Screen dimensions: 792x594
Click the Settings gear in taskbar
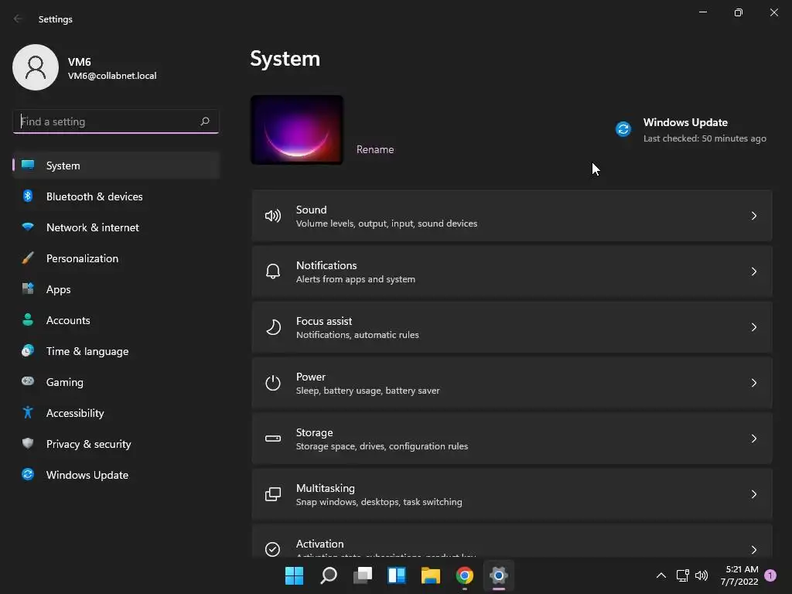(x=499, y=575)
